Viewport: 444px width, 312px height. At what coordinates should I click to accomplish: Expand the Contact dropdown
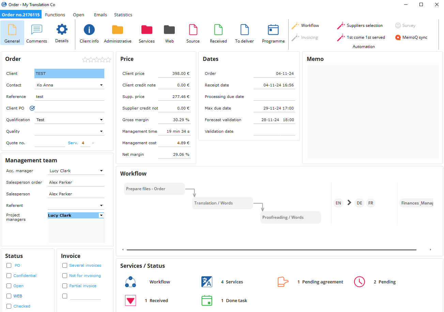coord(101,85)
